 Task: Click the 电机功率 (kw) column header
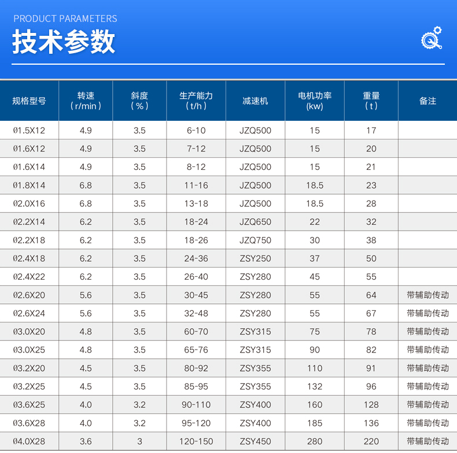(x=315, y=101)
